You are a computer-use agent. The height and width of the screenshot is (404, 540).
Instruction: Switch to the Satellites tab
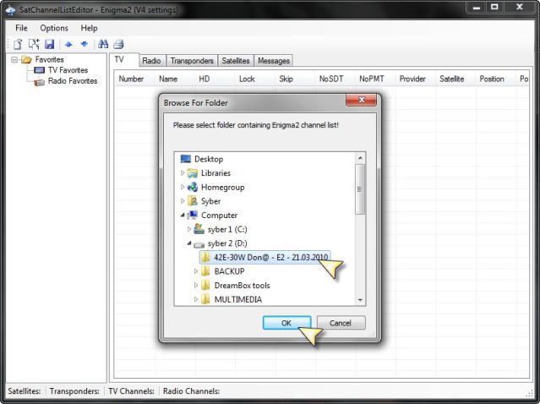point(236,61)
